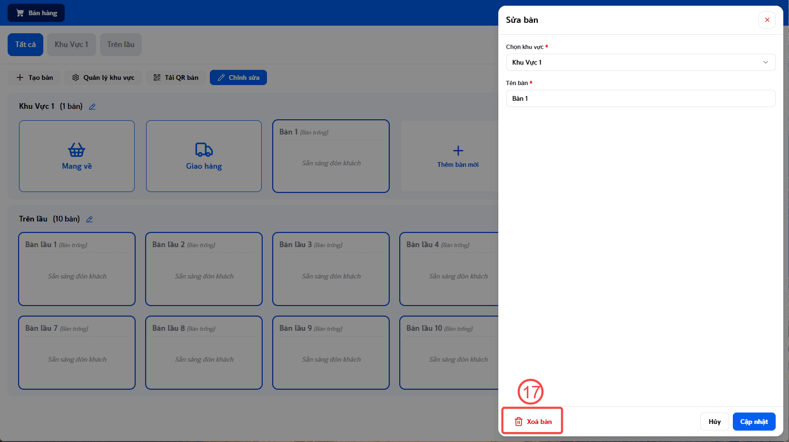Screen dimensions: 789x442
Task: Click the Tên bàn input field
Action: 641,98
